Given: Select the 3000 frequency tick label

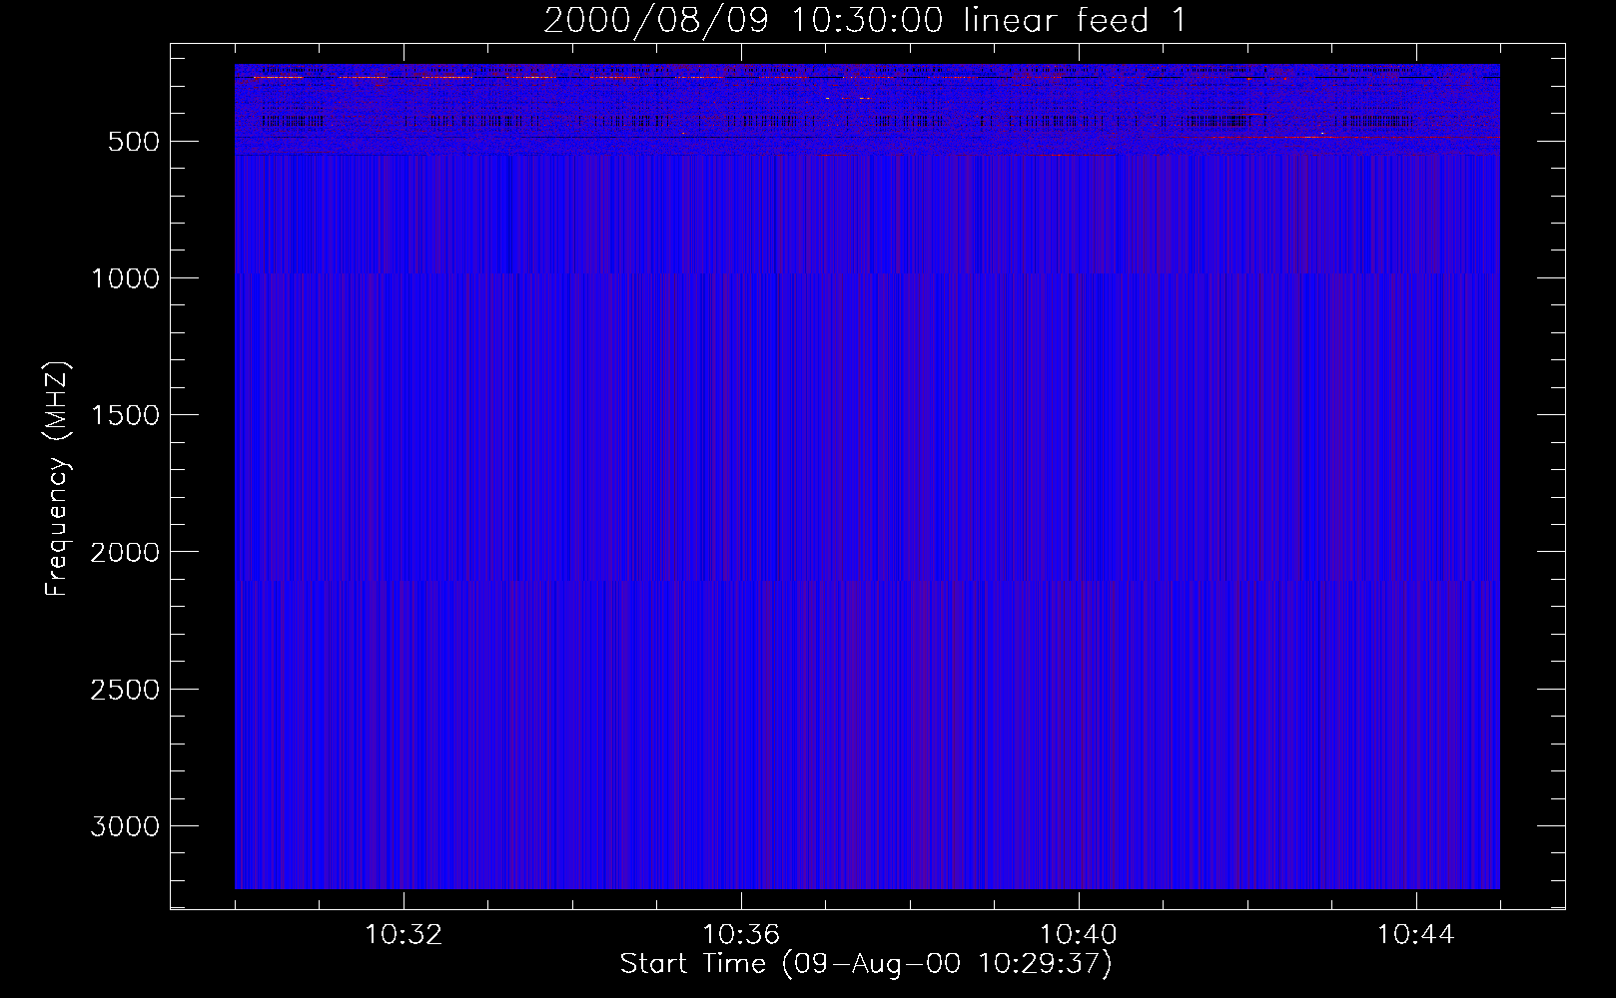Looking at the screenshot, I should pyautogui.click(x=125, y=826).
